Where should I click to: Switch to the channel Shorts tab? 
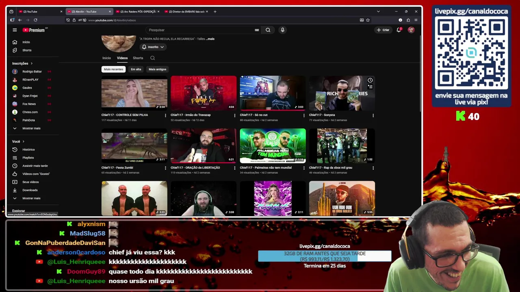138,58
